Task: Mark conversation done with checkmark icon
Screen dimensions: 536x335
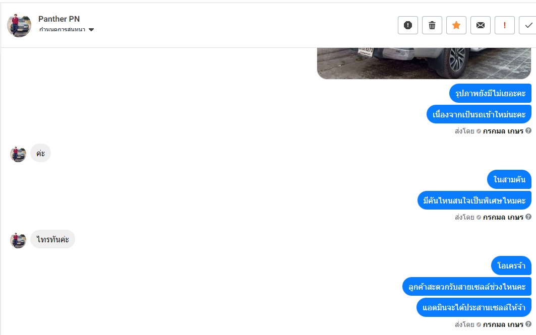Action: coord(528,25)
